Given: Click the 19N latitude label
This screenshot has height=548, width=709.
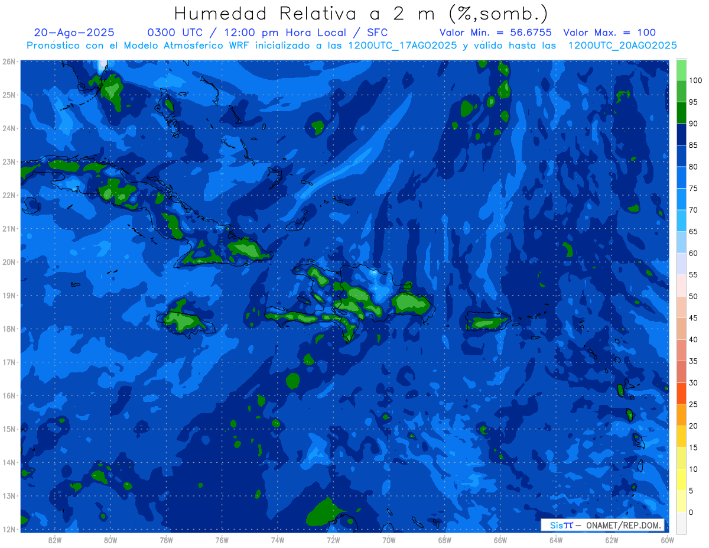Looking at the screenshot, I should click(9, 295).
